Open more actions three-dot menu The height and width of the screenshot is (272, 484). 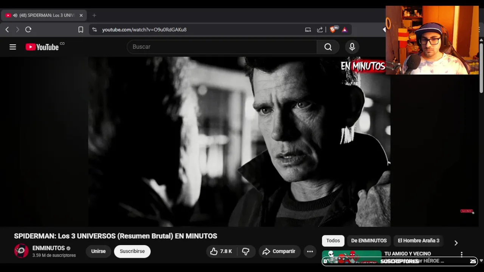310,251
